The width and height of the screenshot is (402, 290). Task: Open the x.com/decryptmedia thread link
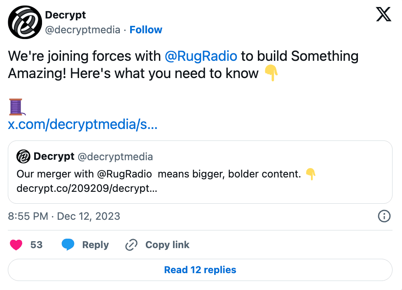click(82, 125)
